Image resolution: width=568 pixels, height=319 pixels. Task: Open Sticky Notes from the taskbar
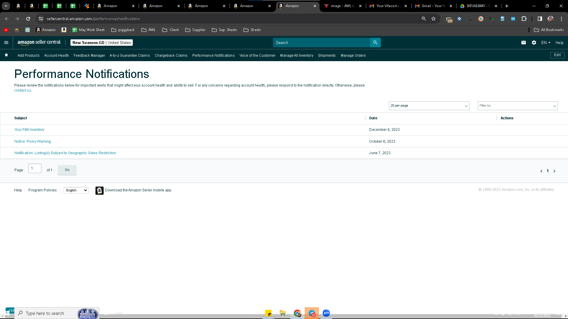[x=268, y=313]
